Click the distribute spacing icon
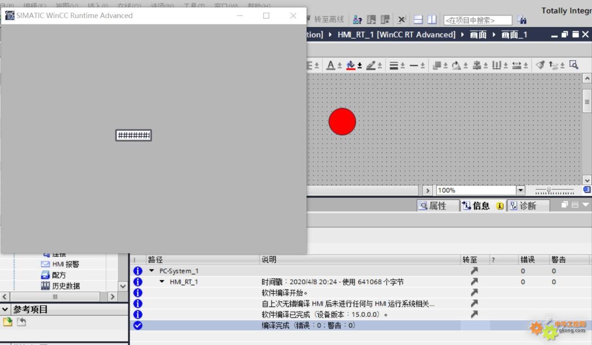Image resolution: width=592 pixels, height=345 pixels. [x=497, y=66]
